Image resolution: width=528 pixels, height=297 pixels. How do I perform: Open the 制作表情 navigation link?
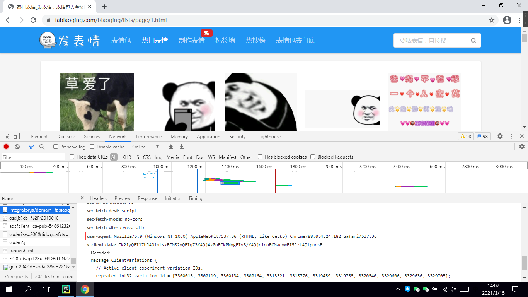pos(192,40)
